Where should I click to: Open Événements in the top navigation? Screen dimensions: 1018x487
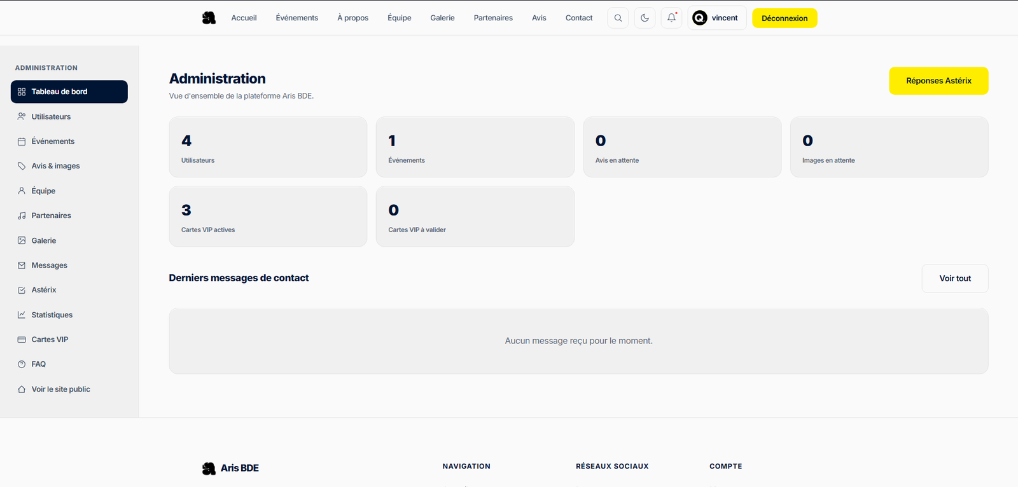[x=297, y=18]
